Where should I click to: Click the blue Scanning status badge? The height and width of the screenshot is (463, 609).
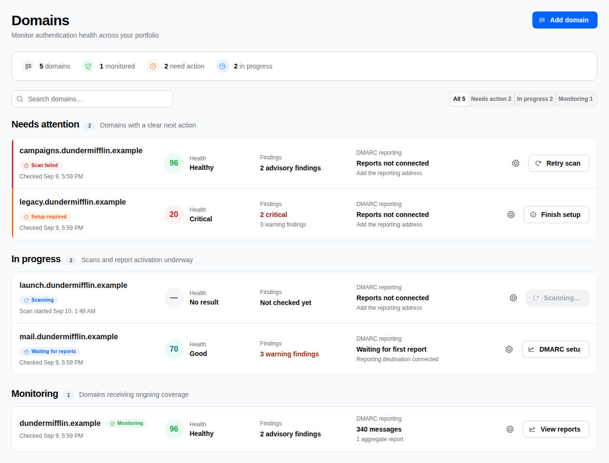click(x=39, y=300)
